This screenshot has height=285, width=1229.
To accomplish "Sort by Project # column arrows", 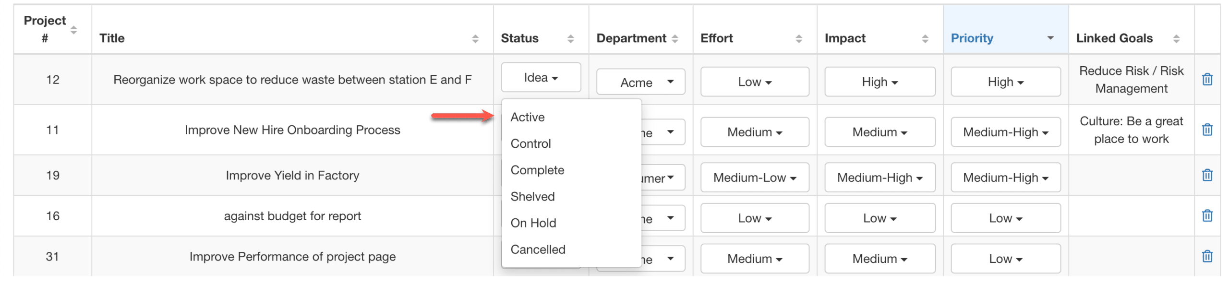I will point(73,30).
